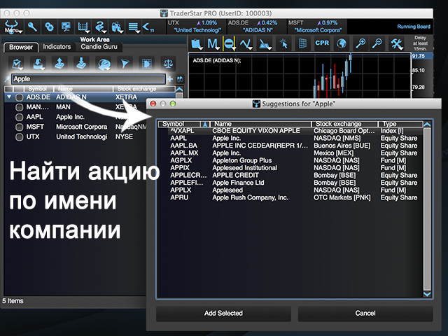Screen dimensions: 448x336
Task: Click the suggestions list scrollbar up arrow
Action: click(x=427, y=125)
